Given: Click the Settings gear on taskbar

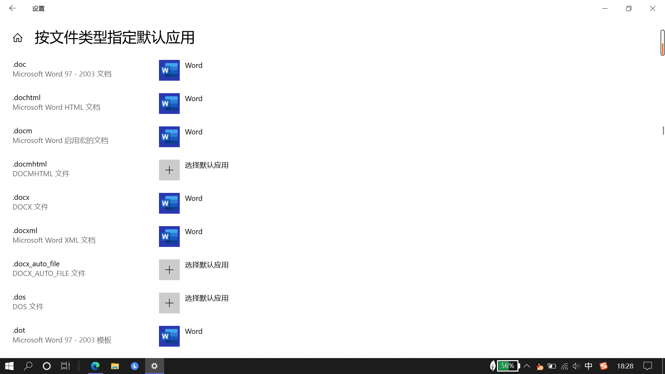Looking at the screenshot, I should coord(154,366).
